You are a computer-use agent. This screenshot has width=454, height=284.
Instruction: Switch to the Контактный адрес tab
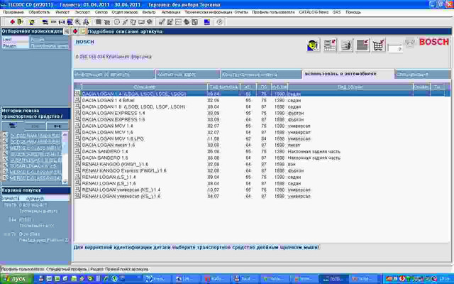point(188,75)
